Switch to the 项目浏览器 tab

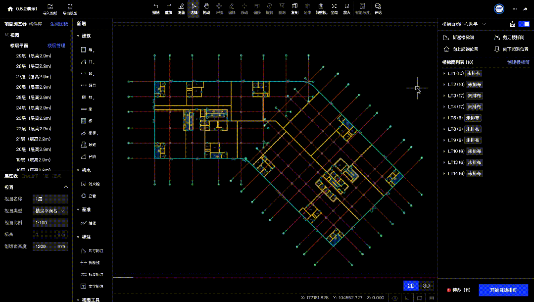click(x=15, y=24)
